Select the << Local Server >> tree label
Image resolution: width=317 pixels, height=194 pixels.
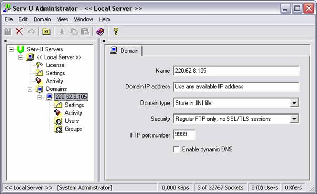59,58
